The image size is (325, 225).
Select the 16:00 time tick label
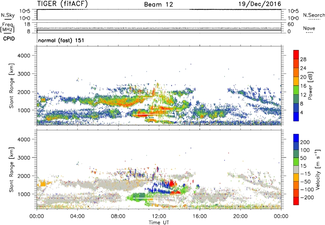point(199,216)
